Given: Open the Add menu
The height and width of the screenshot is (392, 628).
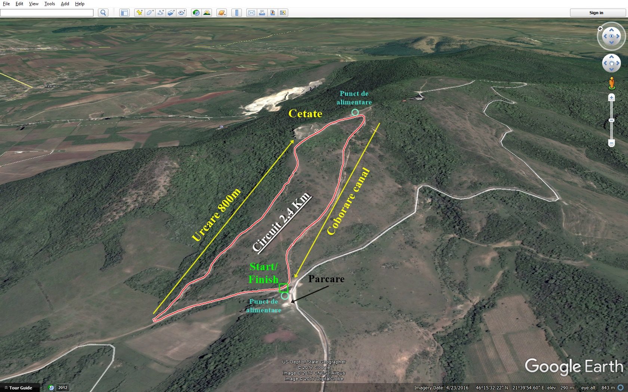Looking at the screenshot, I should tap(65, 4).
